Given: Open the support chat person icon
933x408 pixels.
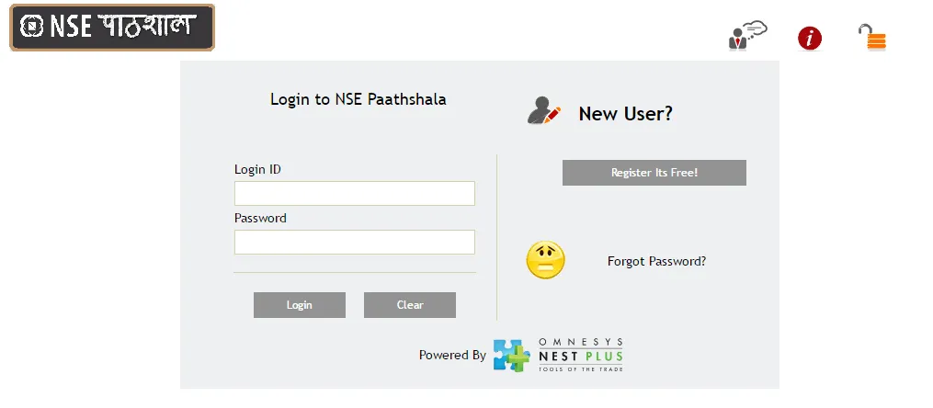Looking at the screenshot, I should 745,36.
